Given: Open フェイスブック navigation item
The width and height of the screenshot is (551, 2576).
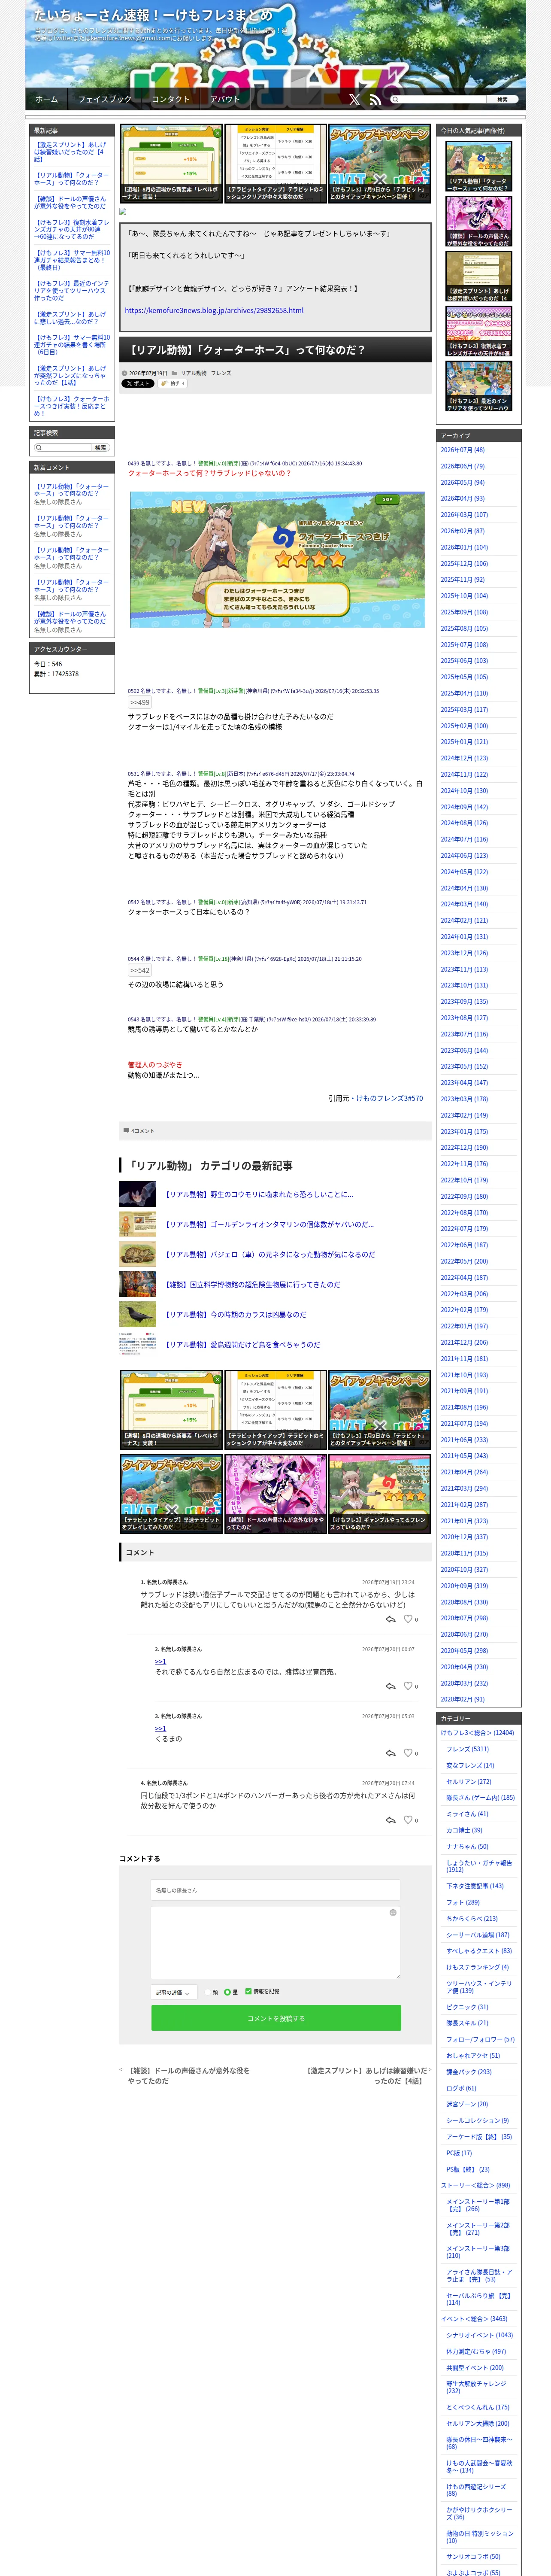Looking at the screenshot, I should pos(105,99).
